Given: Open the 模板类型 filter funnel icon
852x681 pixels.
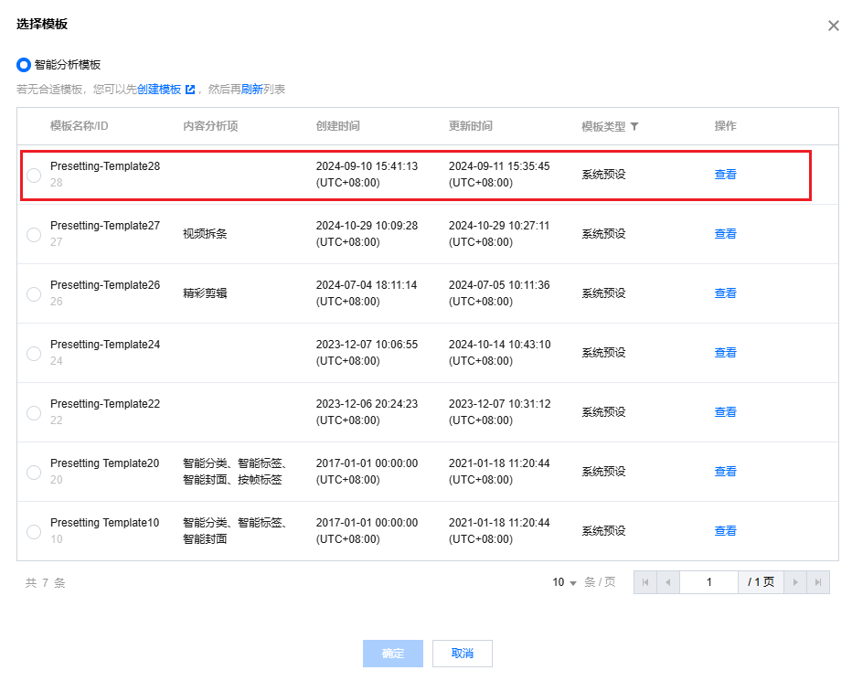Looking at the screenshot, I should 634,126.
